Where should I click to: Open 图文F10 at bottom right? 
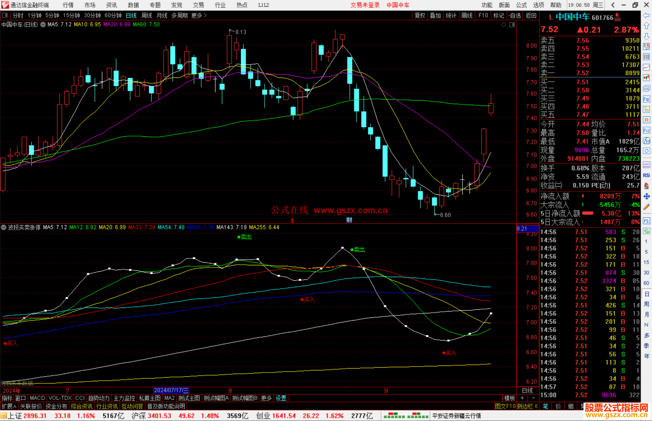[505, 406]
